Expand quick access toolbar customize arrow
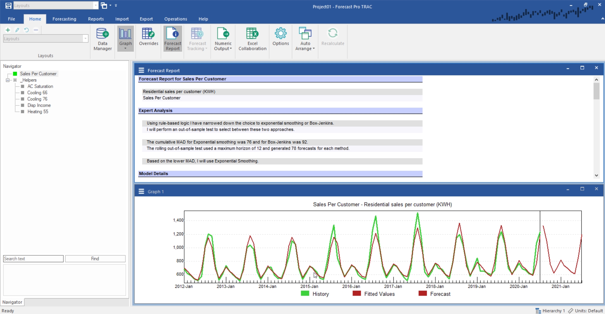 pos(116,5)
